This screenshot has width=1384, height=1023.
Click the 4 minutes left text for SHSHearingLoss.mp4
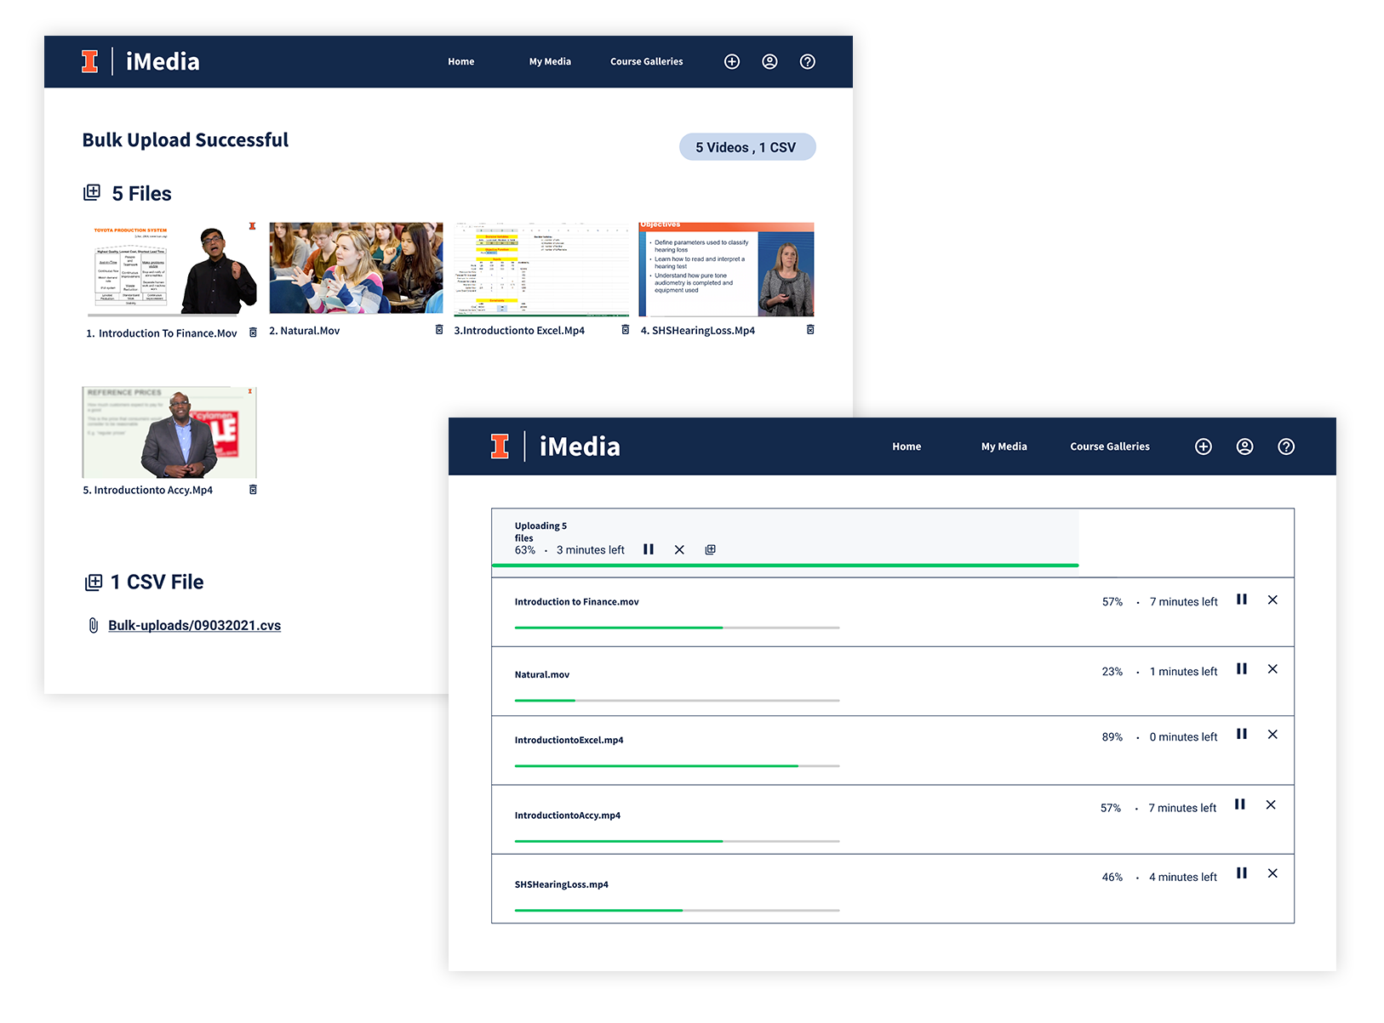pyautogui.click(x=1183, y=877)
